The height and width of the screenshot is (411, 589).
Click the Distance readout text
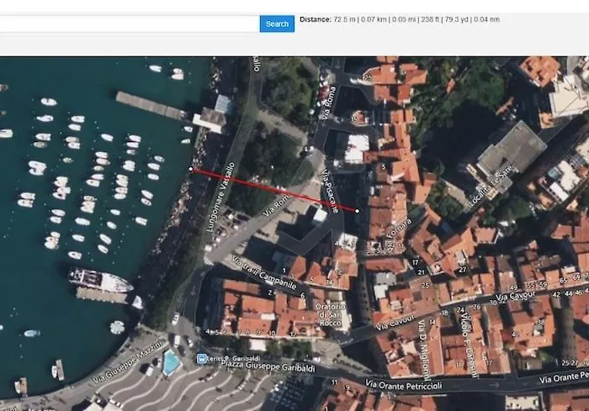pyautogui.click(x=400, y=19)
